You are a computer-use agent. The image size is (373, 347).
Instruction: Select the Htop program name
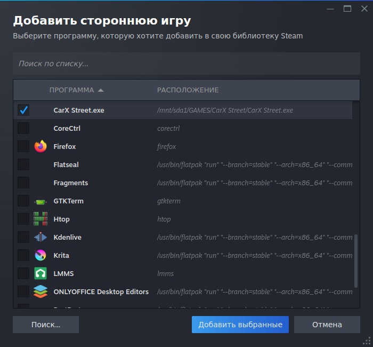[61, 219]
